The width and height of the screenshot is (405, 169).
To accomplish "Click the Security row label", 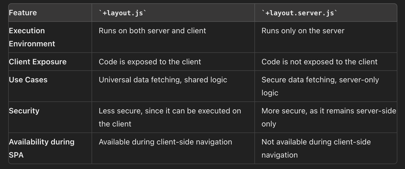I will pyautogui.click(x=24, y=111).
